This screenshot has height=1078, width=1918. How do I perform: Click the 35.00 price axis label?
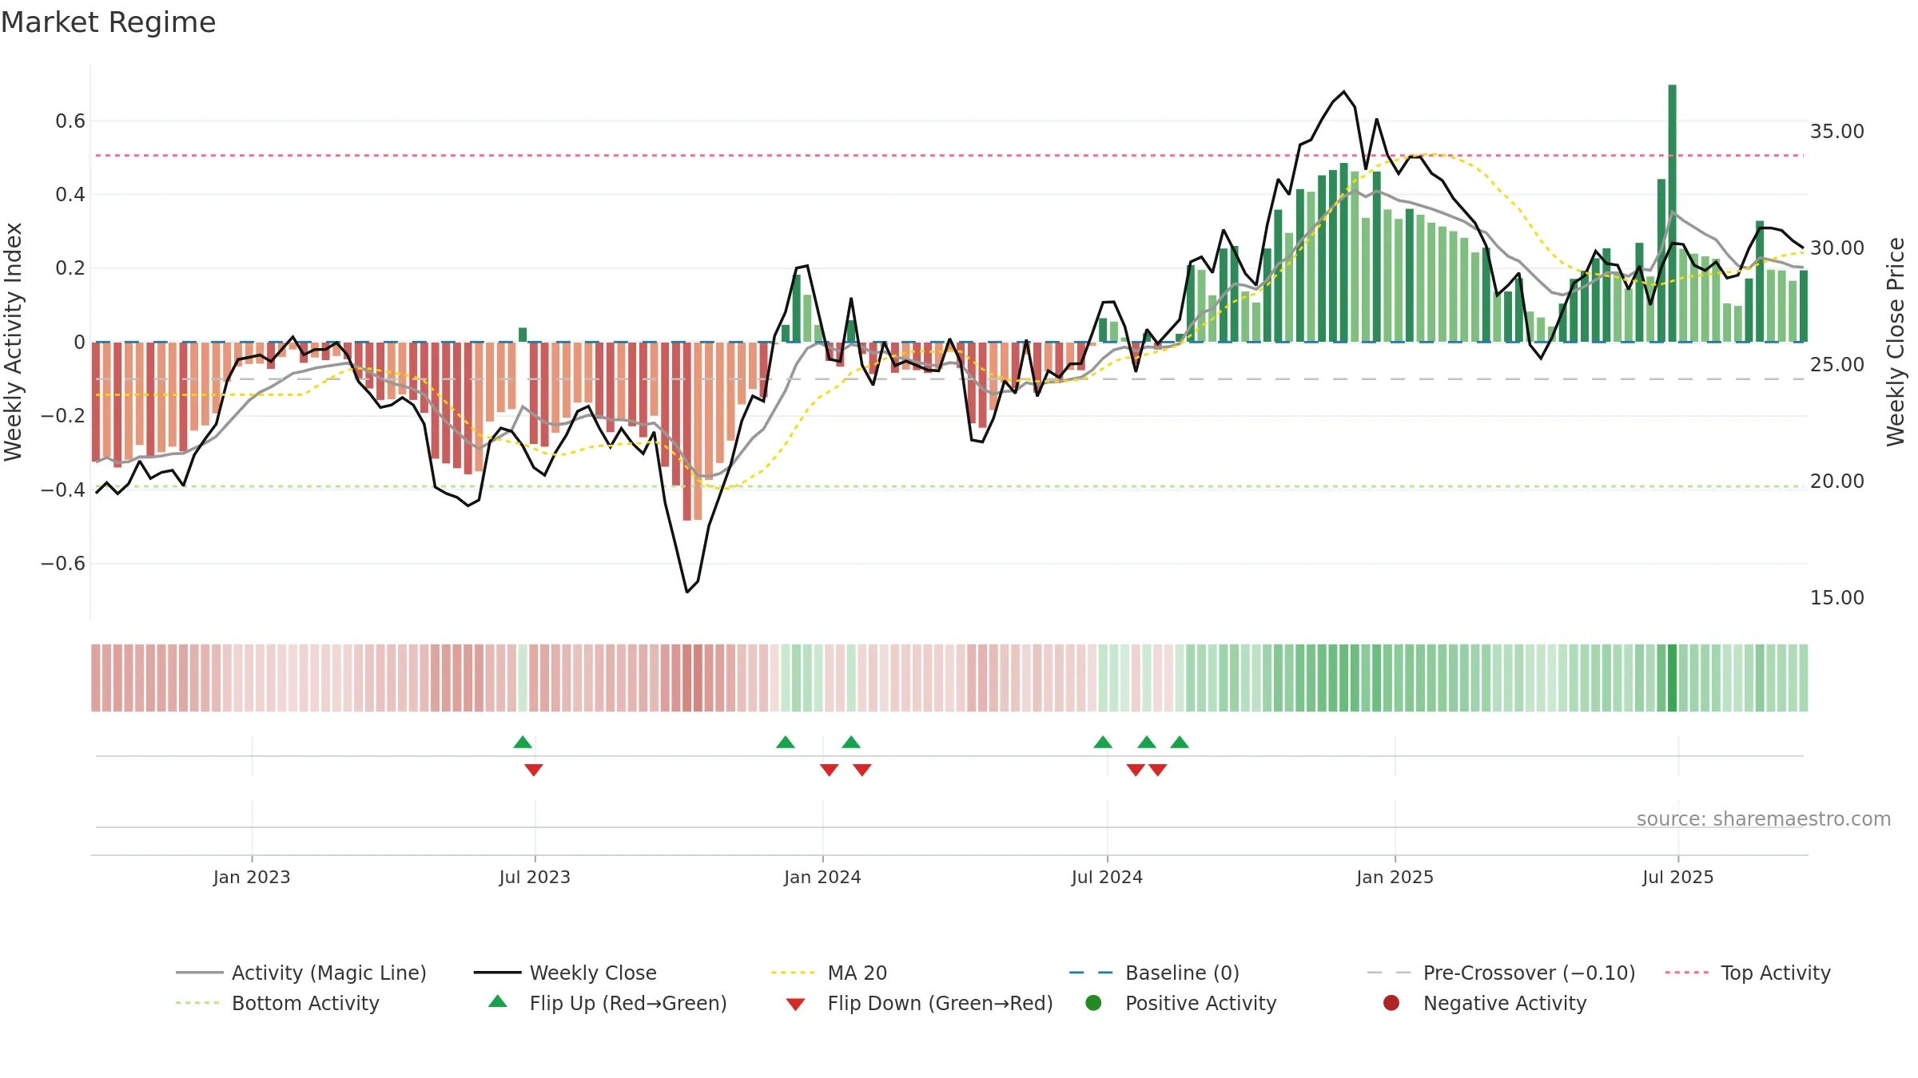pos(1836,131)
